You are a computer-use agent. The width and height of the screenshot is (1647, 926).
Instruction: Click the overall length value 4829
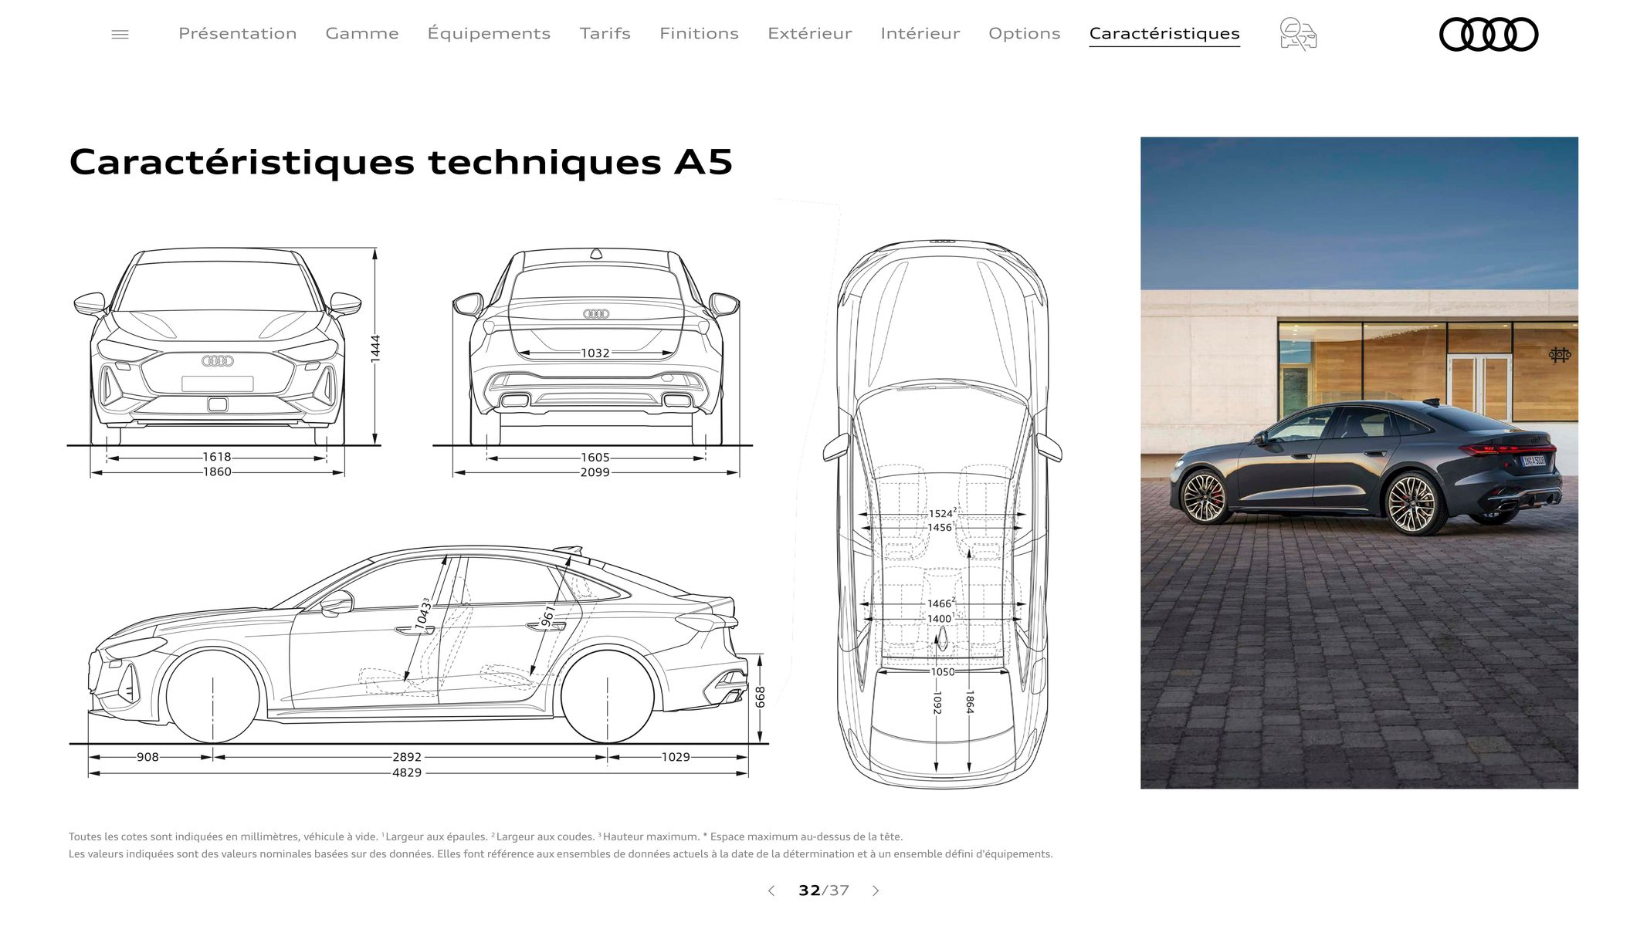click(x=407, y=772)
